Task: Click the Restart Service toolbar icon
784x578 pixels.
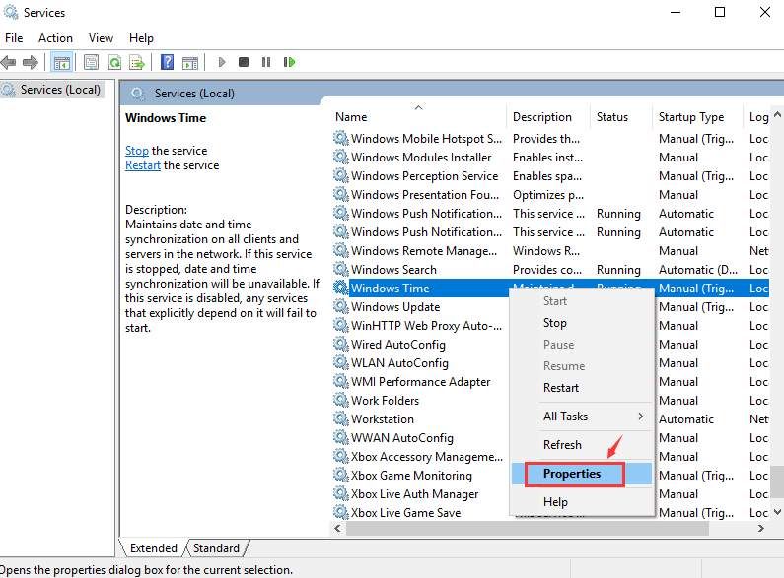Action: click(289, 62)
